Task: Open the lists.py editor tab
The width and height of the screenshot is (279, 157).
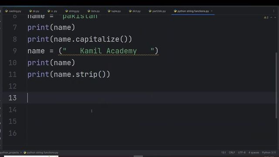Action: coord(94,11)
